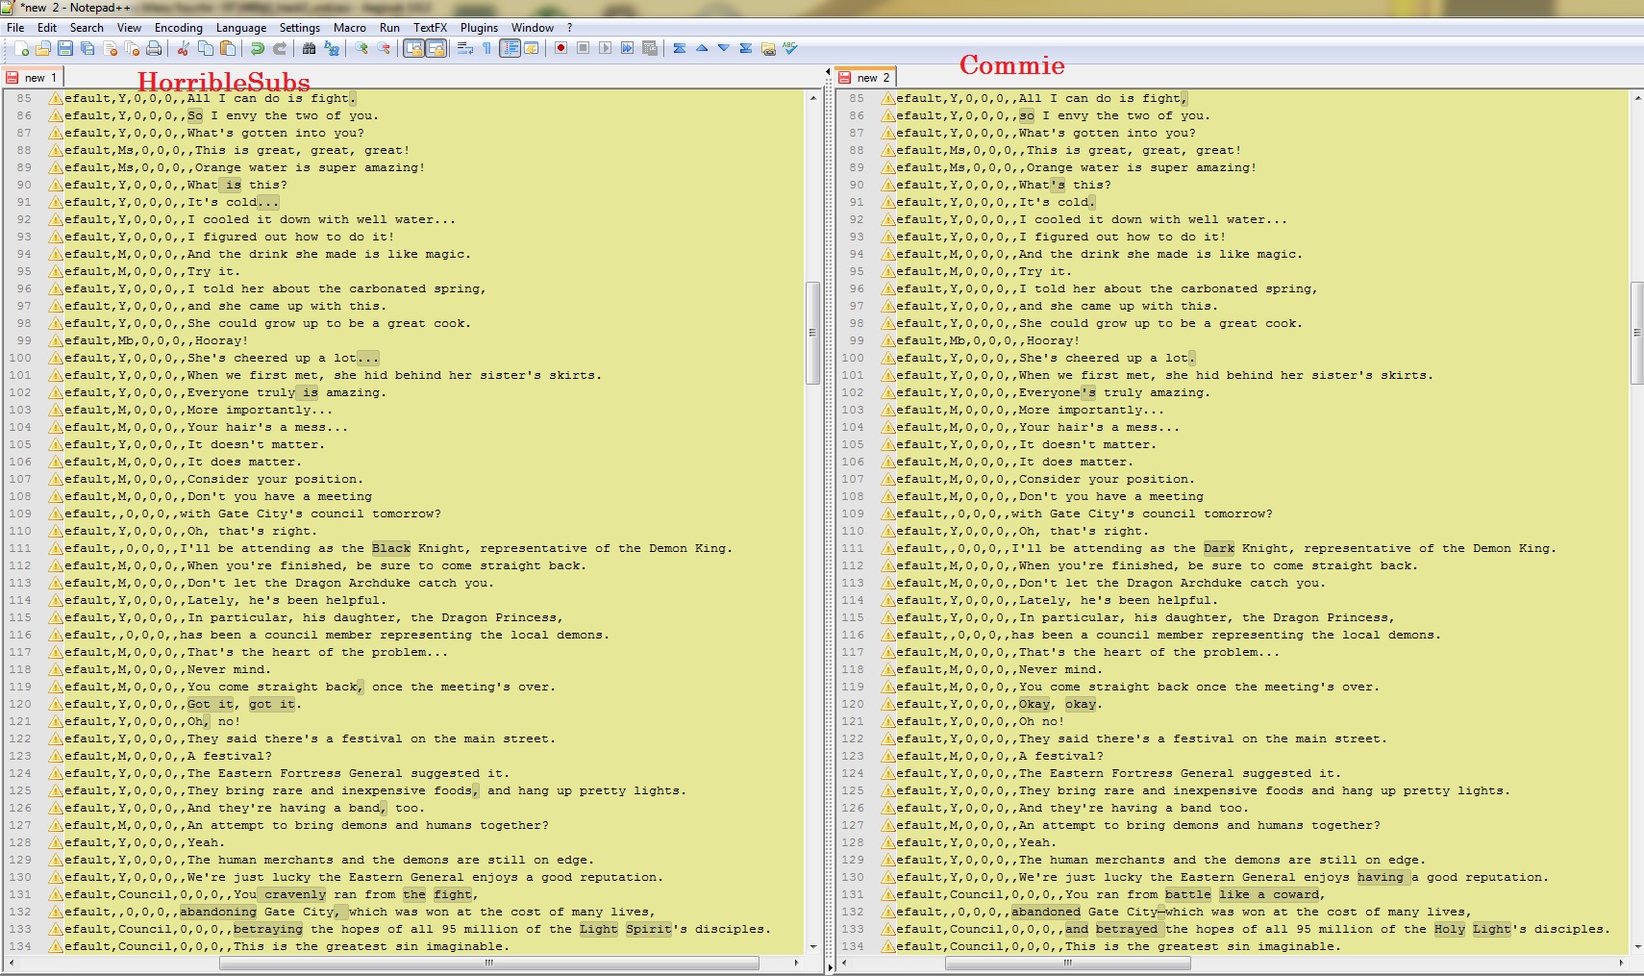The image size is (1644, 976).
Task: Click the Zoom In magnifier icon
Action: pos(361,49)
